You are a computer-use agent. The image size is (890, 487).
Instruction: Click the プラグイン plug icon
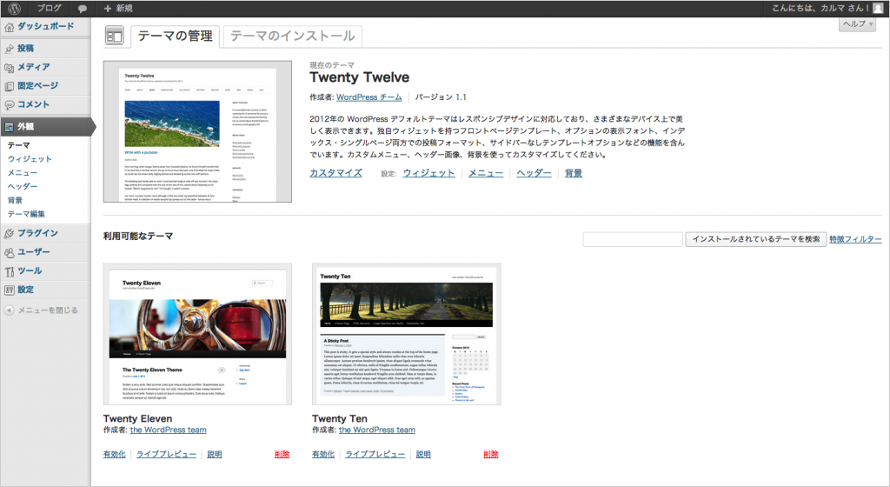point(9,234)
